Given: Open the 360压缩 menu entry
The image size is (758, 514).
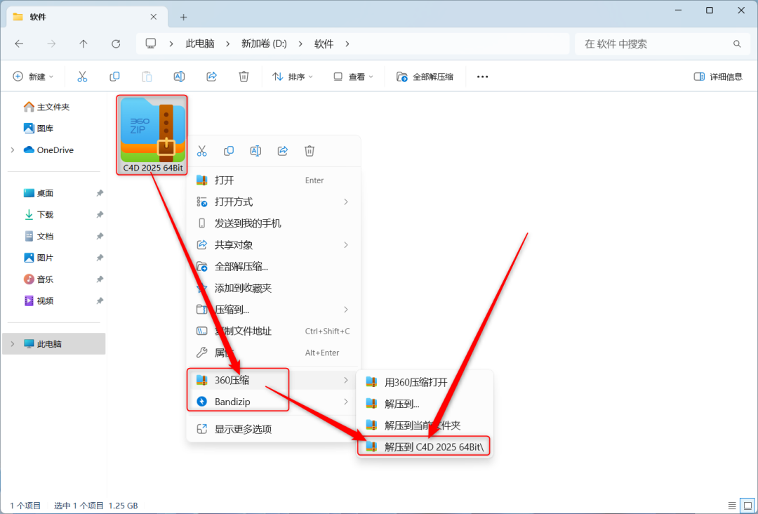Looking at the screenshot, I should coord(274,380).
